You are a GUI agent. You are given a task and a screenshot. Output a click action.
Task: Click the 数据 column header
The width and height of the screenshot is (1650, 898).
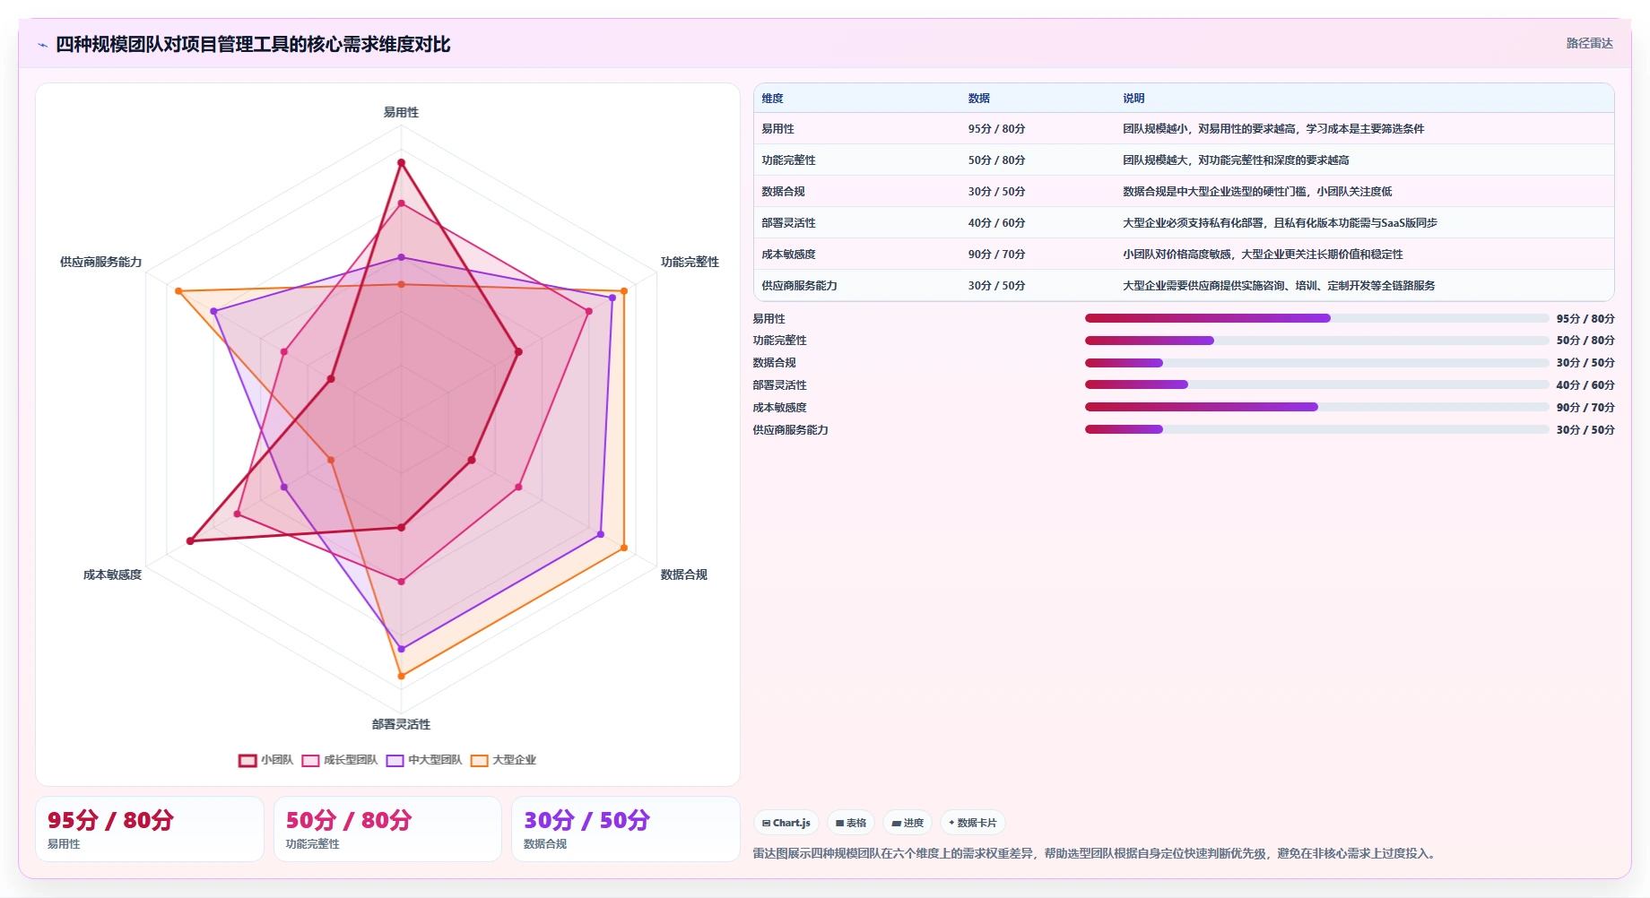coord(978,99)
